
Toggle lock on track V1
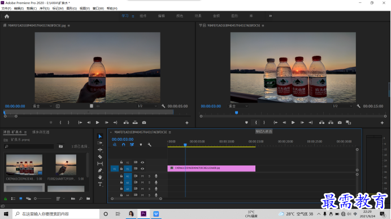121,169
